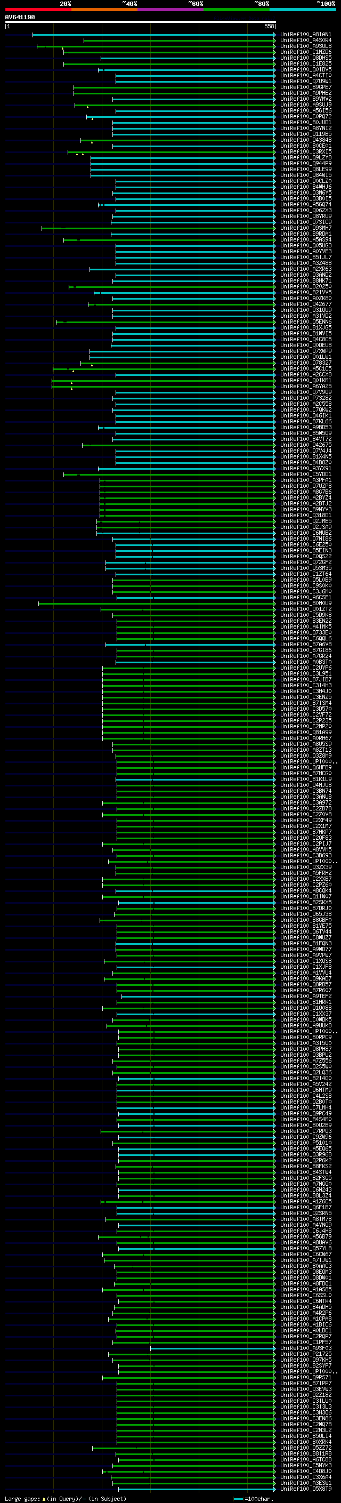The width and height of the screenshot is (341, 1503).
Task: Click the purple ~60% identity legend segment
Action: pos(170,10)
